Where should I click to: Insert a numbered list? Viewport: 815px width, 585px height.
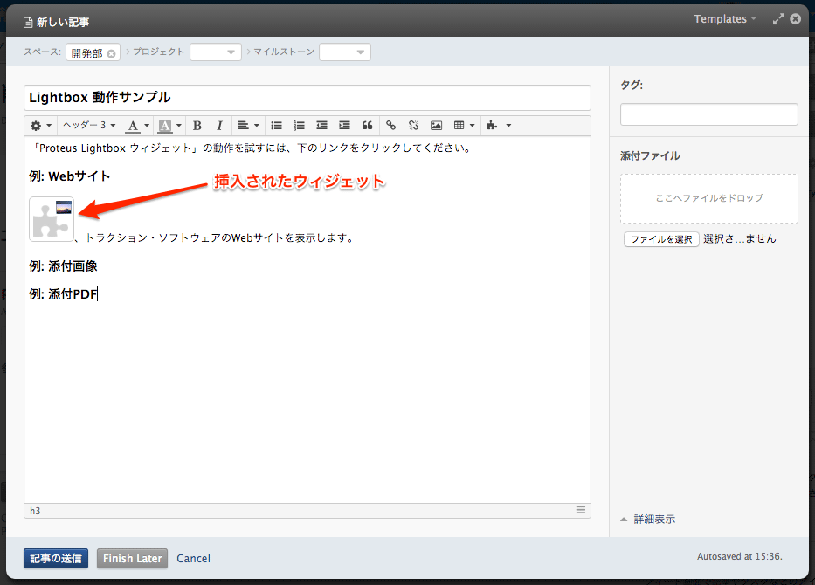(300, 126)
